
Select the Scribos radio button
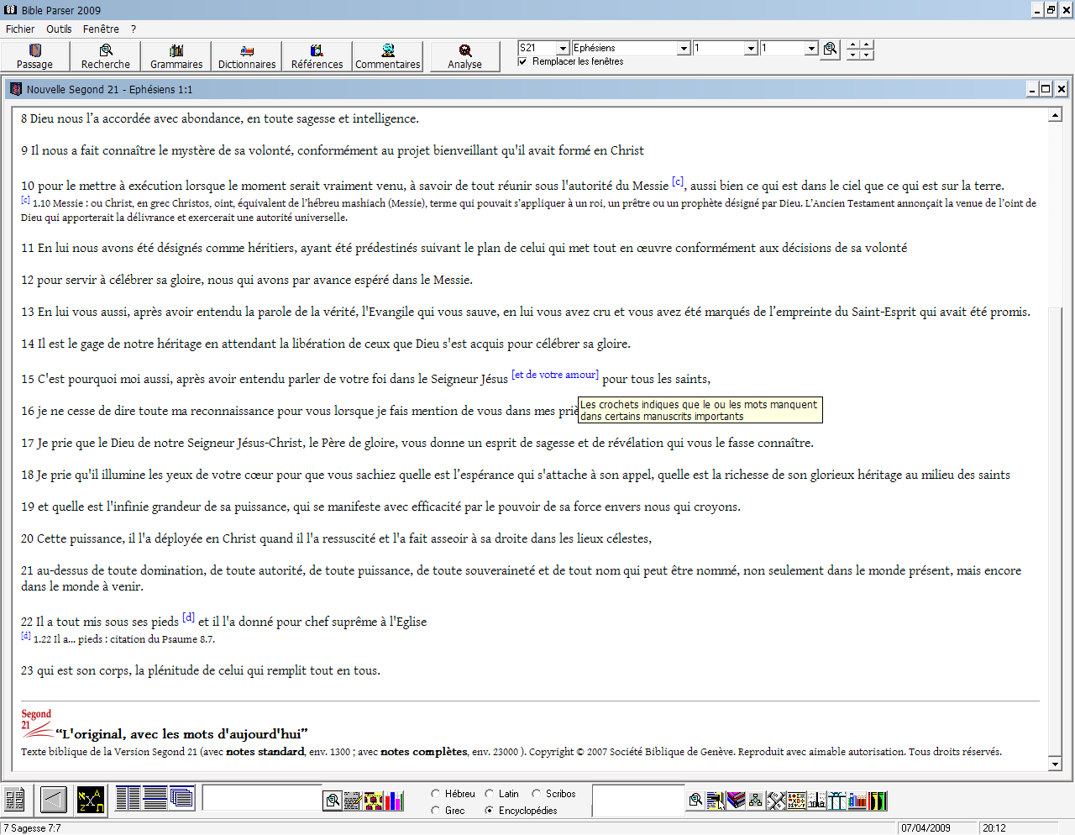536,794
